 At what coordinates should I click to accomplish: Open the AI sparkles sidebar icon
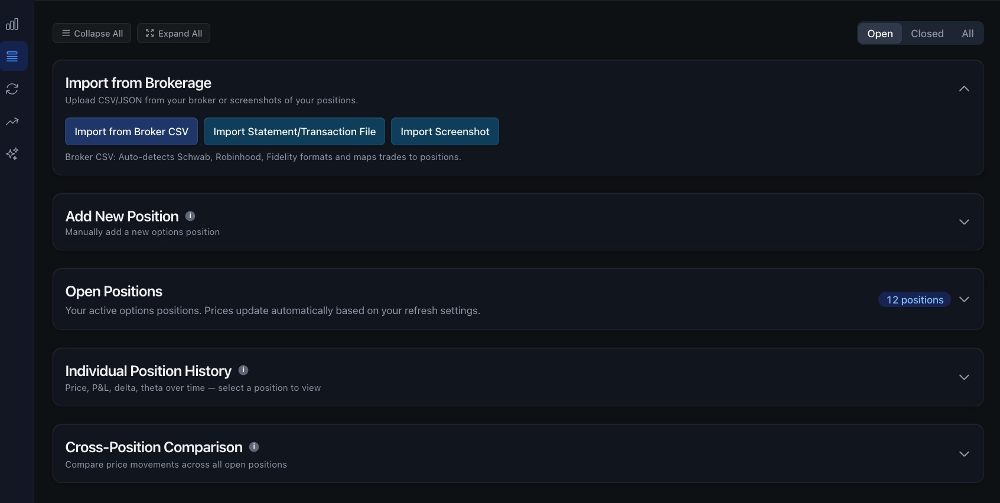click(x=12, y=154)
